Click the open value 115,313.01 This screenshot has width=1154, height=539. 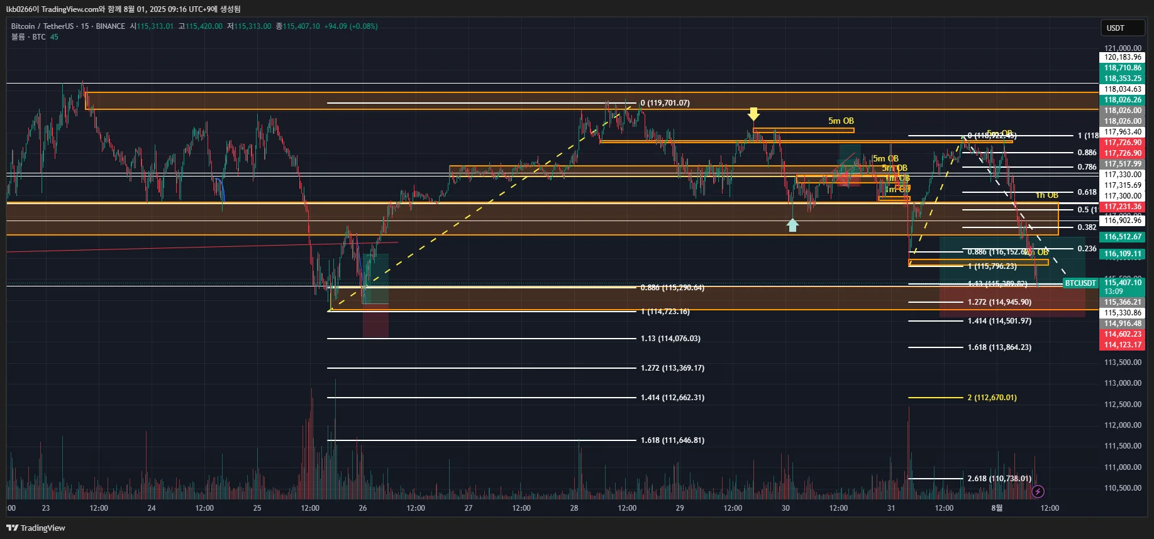(x=155, y=26)
